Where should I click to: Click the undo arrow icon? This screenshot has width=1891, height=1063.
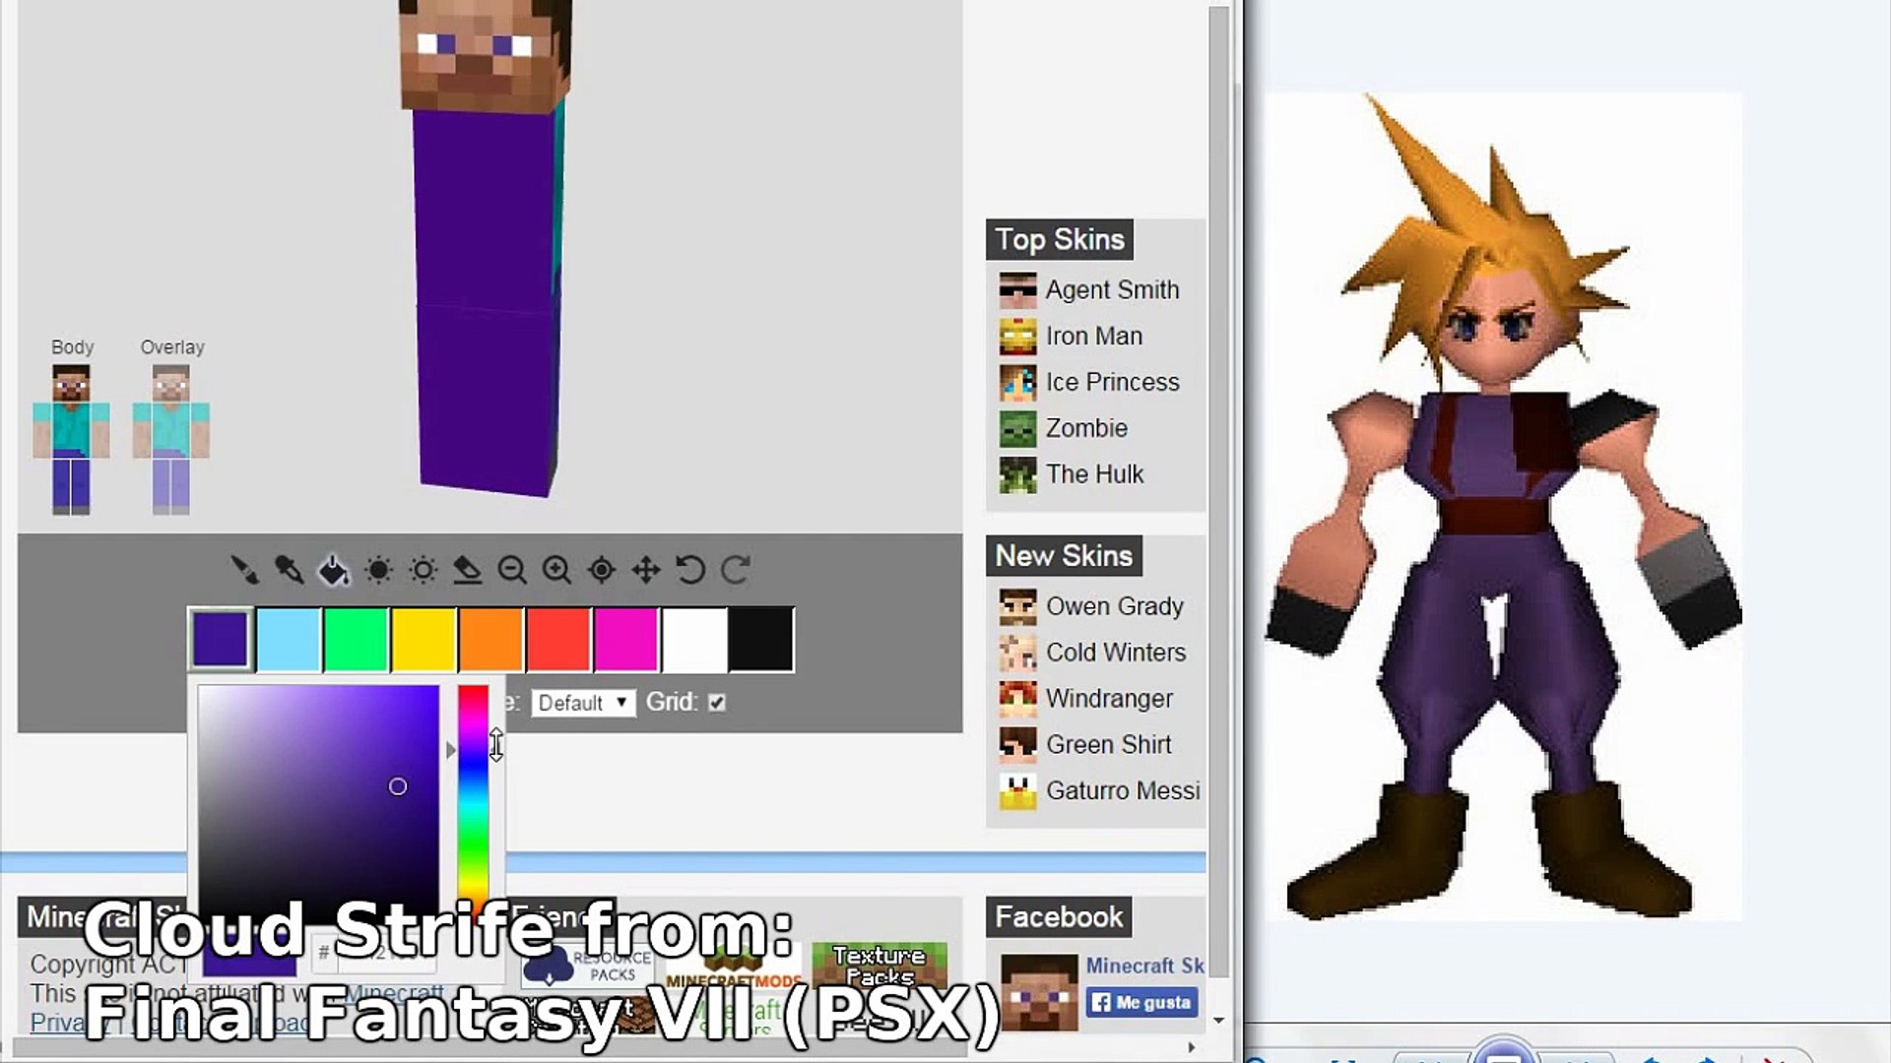(x=690, y=570)
